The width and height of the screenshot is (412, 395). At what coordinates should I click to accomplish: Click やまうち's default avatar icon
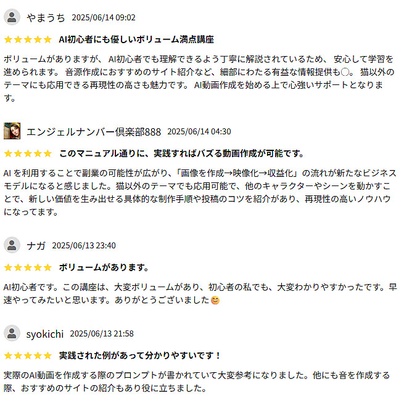(12, 17)
